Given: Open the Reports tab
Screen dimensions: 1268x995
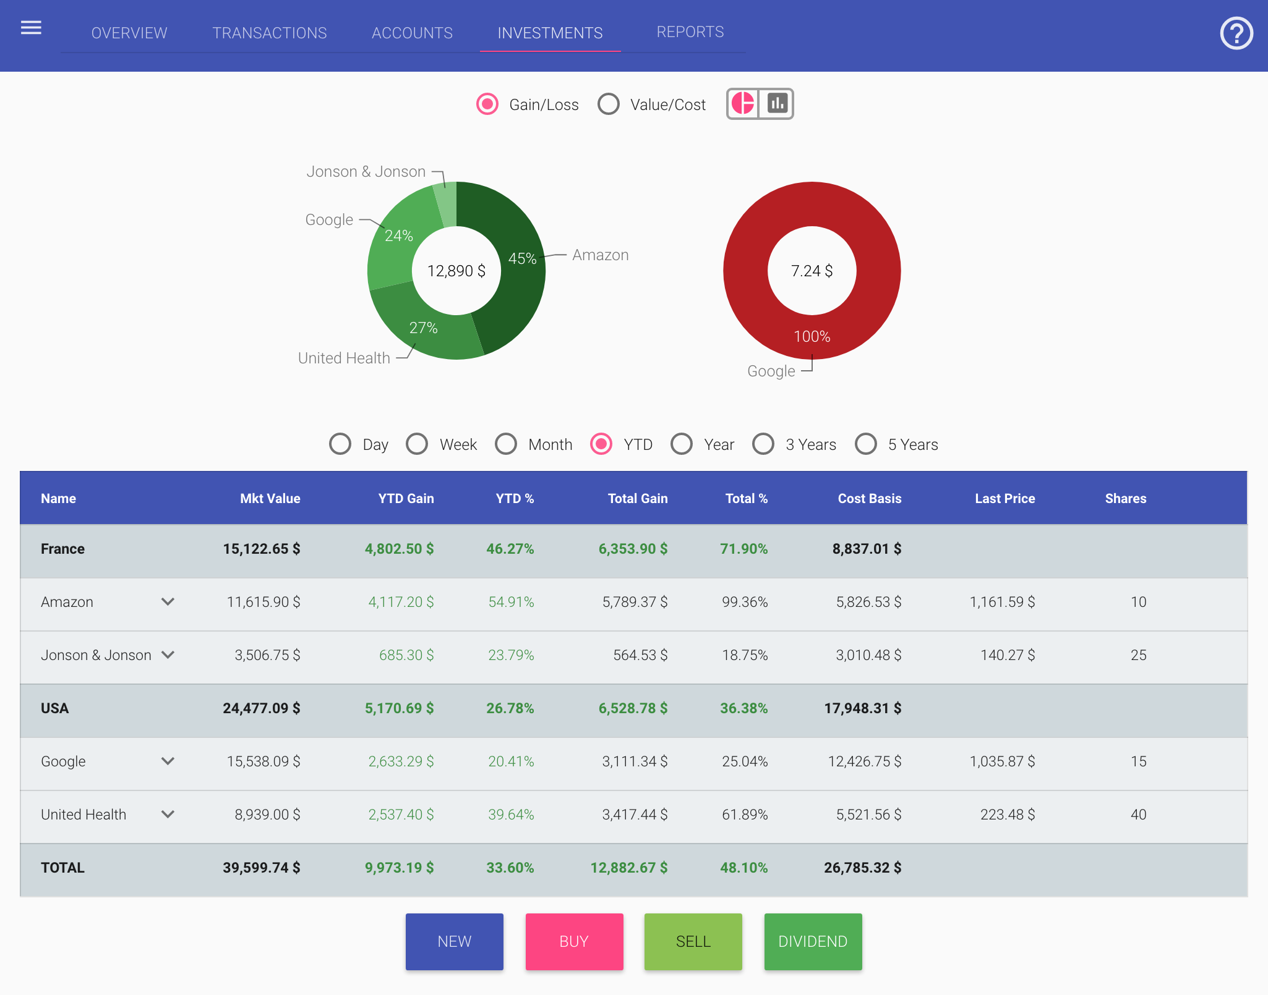Looking at the screenshot, I should [x=690, y=33].
